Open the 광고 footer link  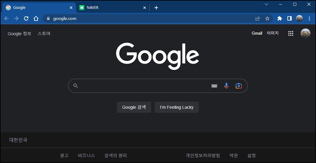pos(64,155)
